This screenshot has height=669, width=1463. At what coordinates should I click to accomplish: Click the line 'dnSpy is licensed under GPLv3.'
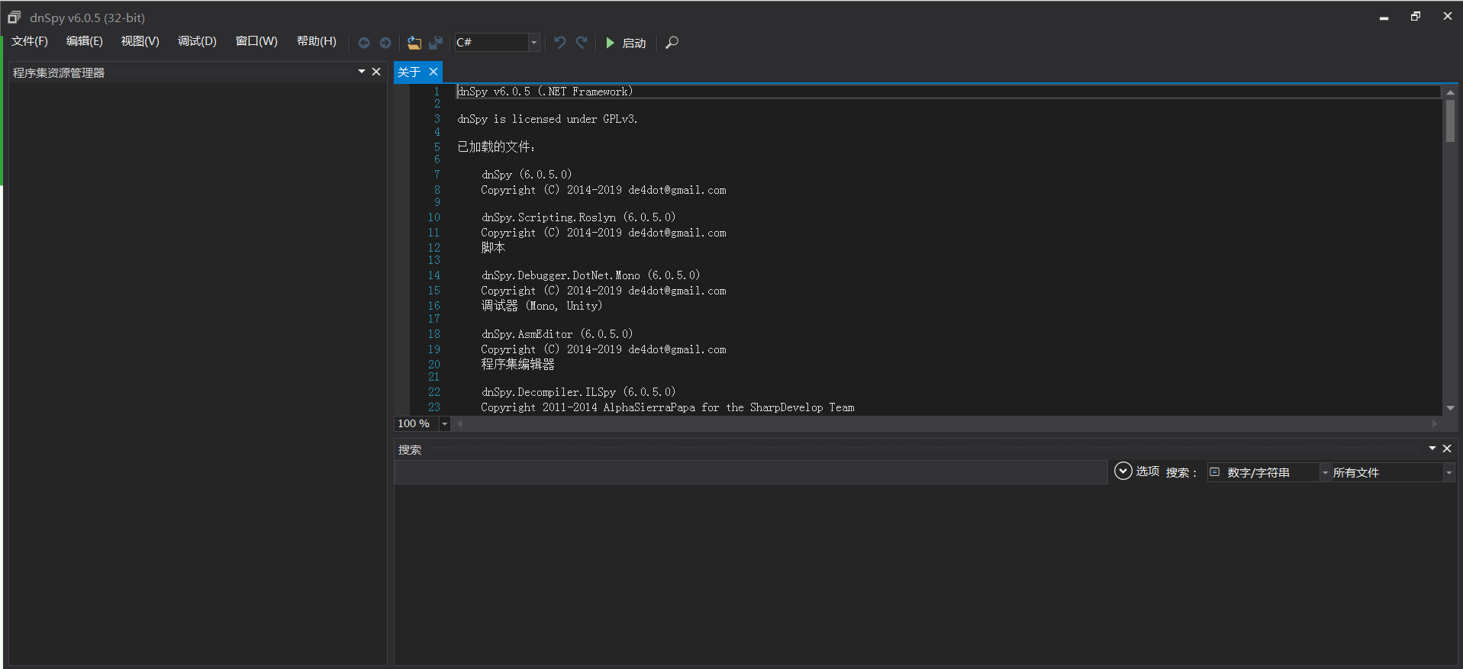point(547,119)
